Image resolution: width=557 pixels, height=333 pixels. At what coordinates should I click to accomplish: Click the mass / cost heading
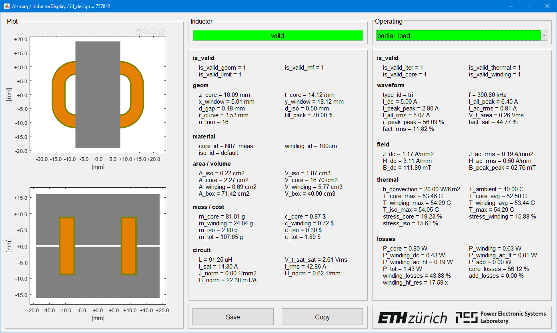(208, 207)
